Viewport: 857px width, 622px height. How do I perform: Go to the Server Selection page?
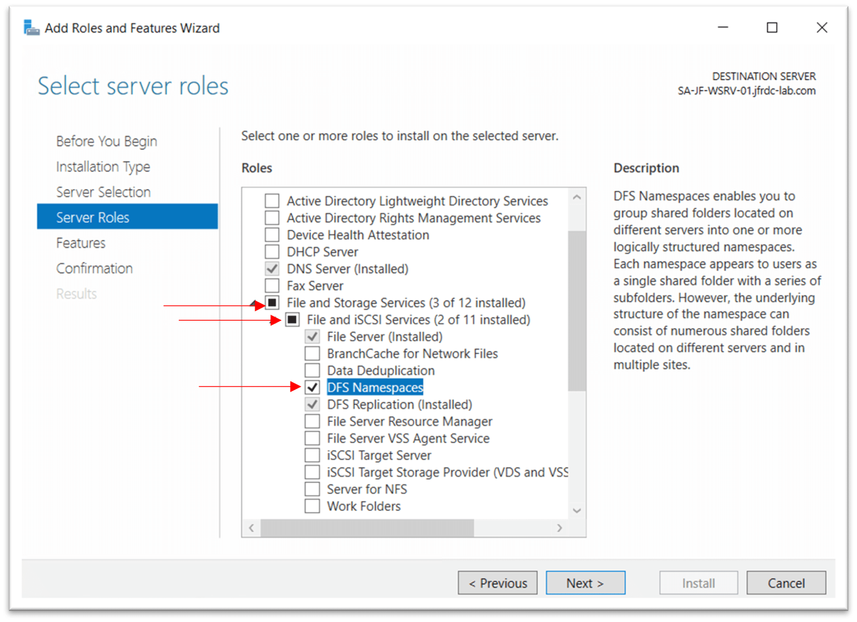point(103,192)
